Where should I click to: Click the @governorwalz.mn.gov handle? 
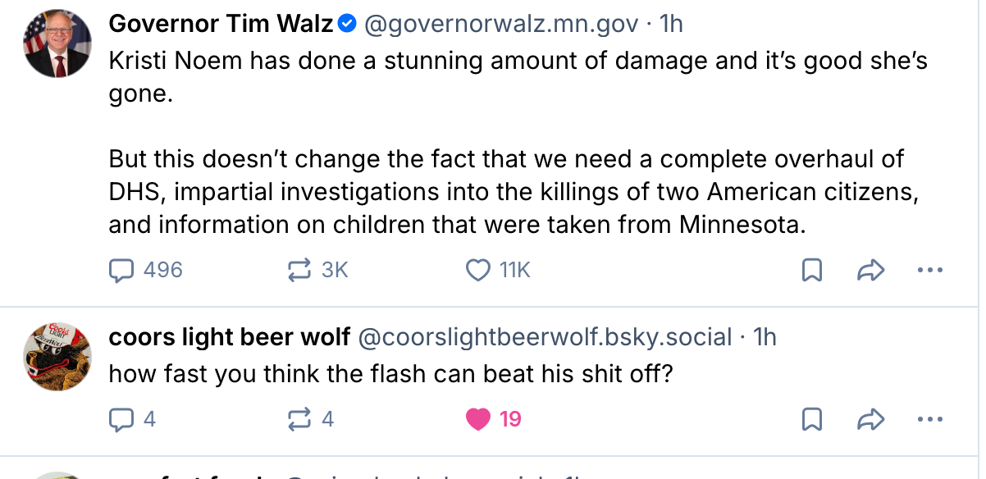(500, 25)
